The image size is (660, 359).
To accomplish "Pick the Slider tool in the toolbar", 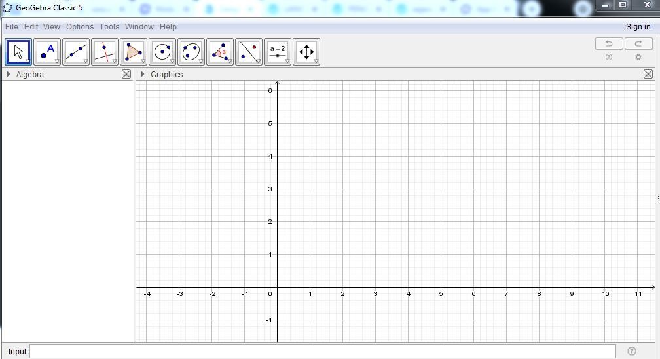I will [x=278, y=51].
